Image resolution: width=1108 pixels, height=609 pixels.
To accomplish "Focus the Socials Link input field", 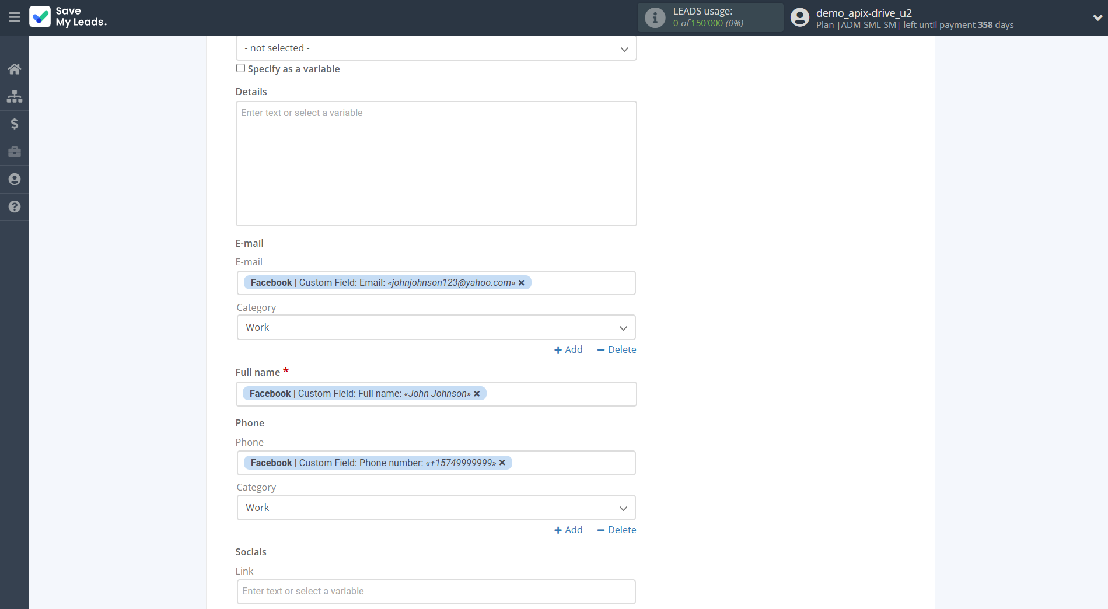I will pyautogui.click(x=436, y=591).
